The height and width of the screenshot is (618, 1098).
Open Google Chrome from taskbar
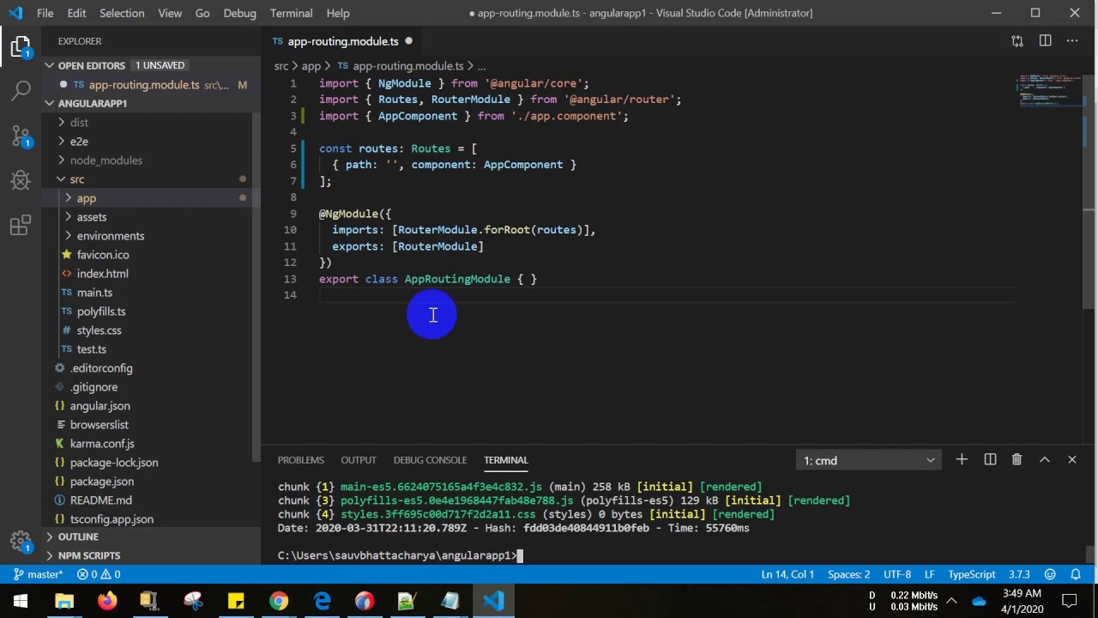pyautogui.click(x=279, y=601)
